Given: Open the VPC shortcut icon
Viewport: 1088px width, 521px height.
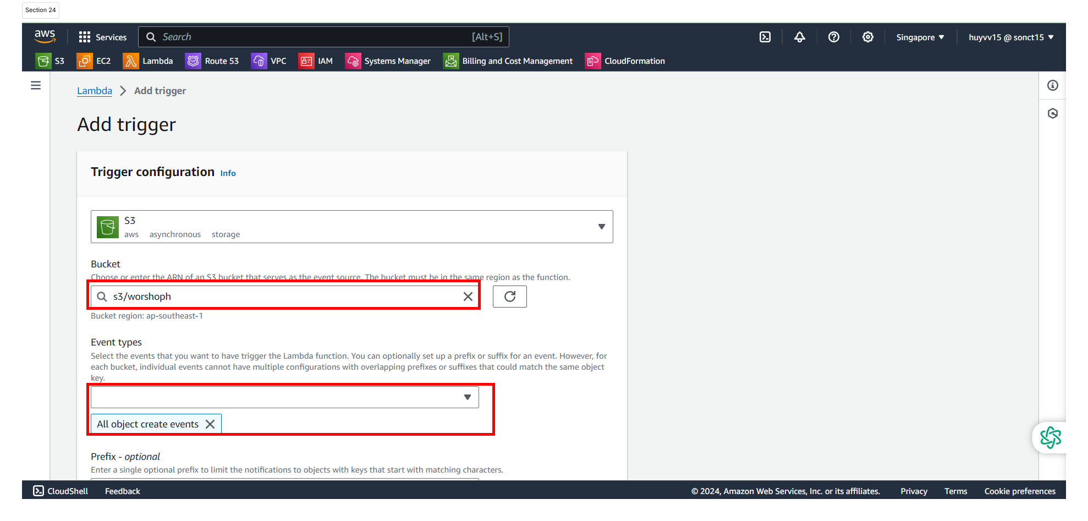Looking at the screenshot, I should click(x=259, y=61).
